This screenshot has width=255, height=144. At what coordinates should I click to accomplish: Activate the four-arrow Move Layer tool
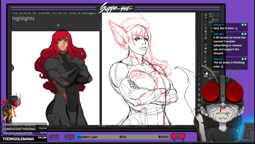coord(205,28)
